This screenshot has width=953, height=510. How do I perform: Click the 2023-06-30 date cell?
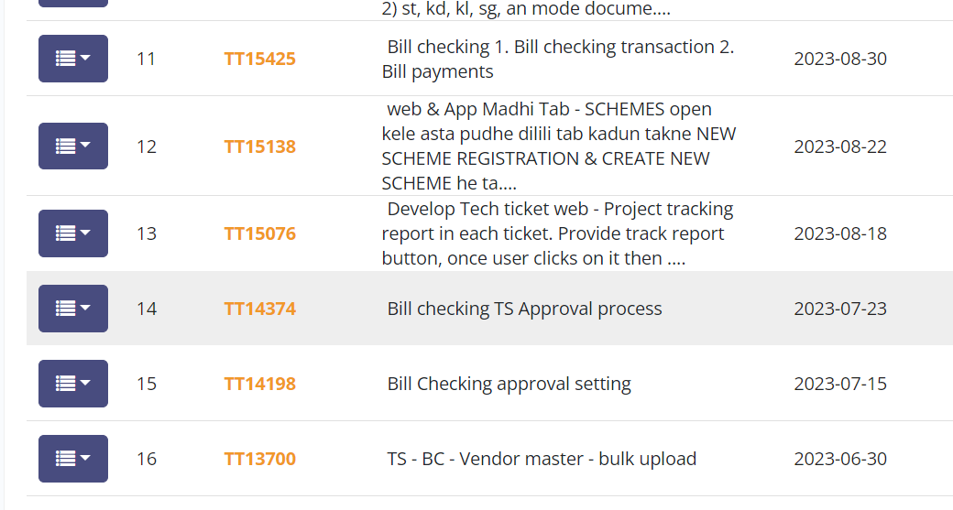840,459
